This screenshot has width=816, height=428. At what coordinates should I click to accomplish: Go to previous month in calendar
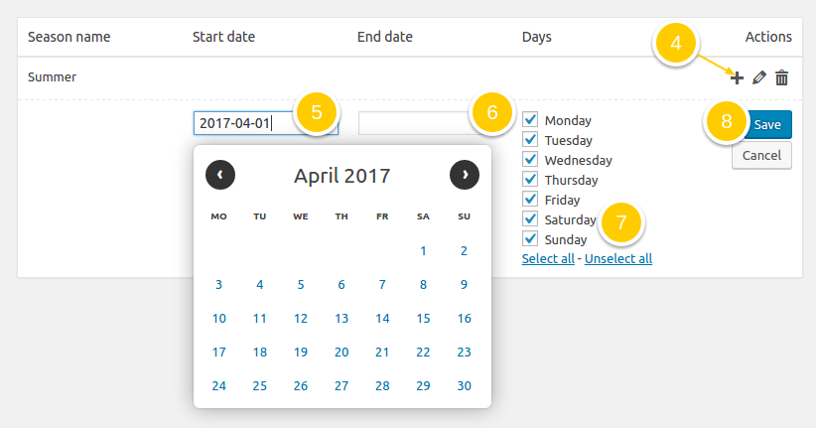[x=220, y=175]
